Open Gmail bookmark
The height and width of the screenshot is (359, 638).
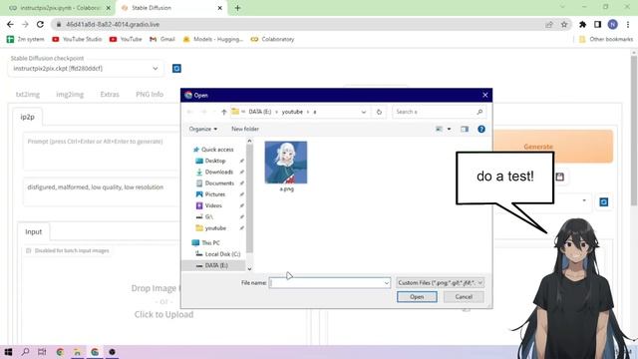coord(161,39)
